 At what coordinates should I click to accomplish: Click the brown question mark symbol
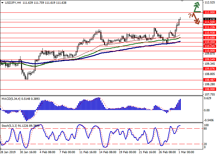[189, 16]
